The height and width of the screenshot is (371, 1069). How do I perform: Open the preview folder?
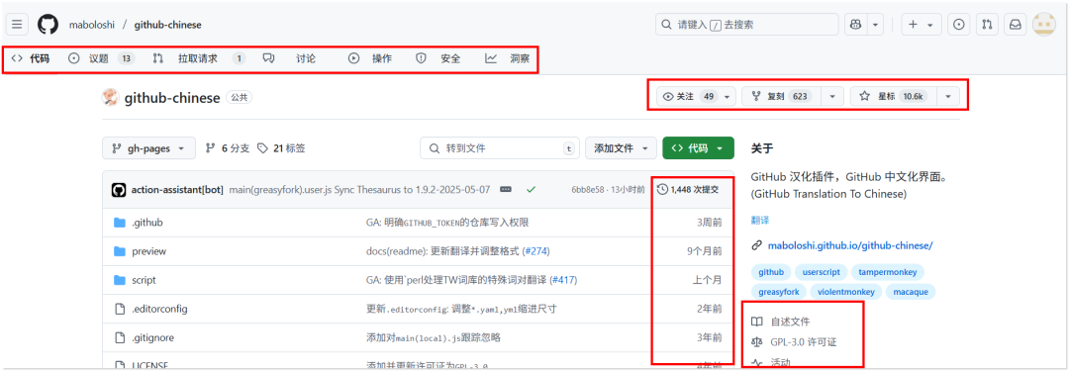[x=149, y=251]
